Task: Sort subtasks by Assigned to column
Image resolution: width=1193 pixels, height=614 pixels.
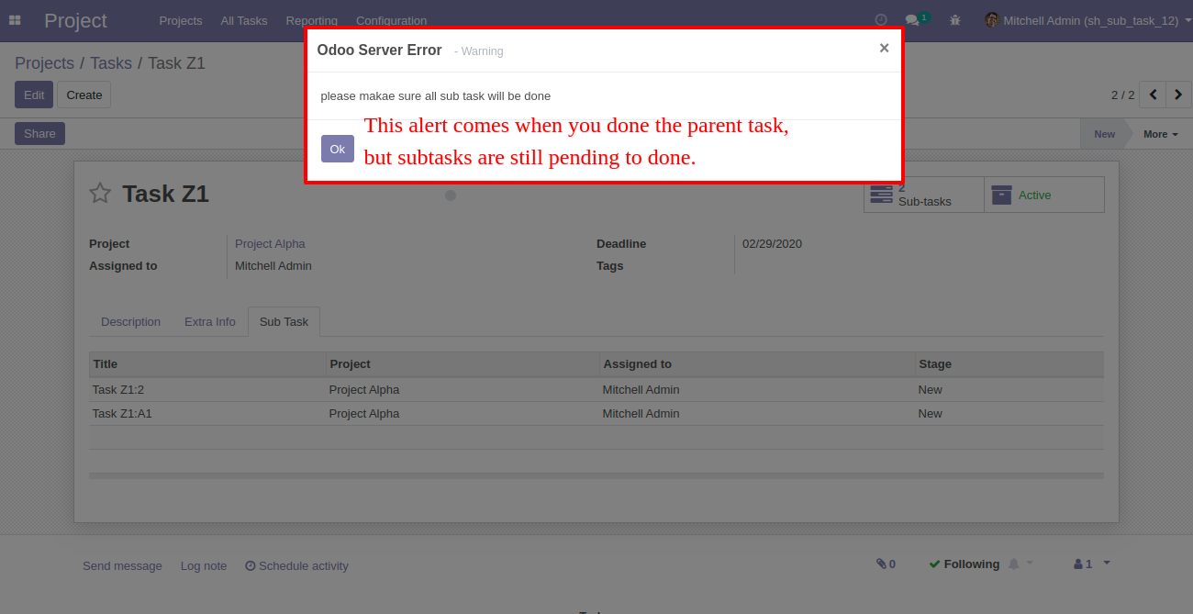Action: (x=757, y=364)
